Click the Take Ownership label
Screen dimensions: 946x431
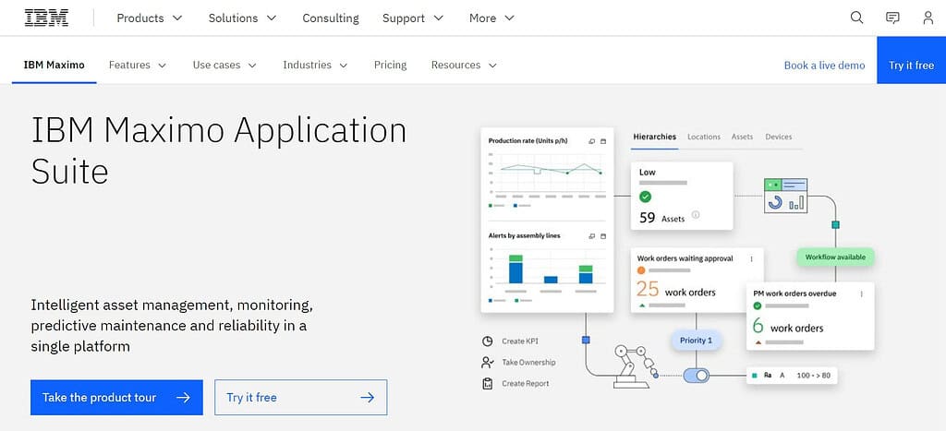tap(528, 363)
